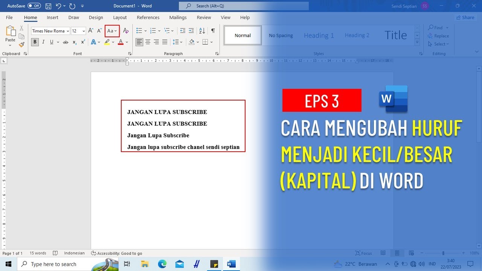Apply the red font color
The image size is (482, 271).
(121, 42)
